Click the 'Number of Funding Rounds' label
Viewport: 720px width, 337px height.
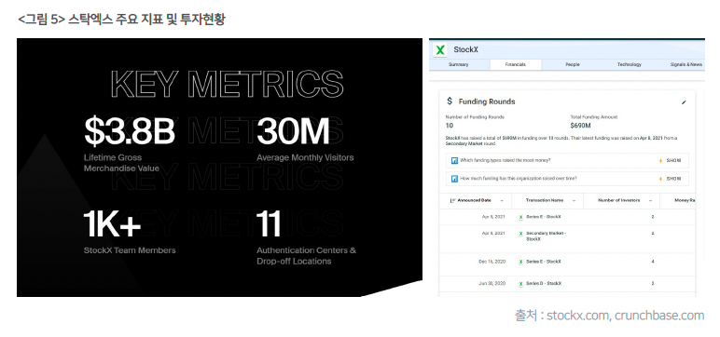475,117
